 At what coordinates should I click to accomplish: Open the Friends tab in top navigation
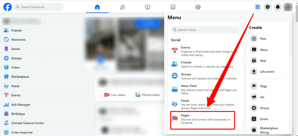[123, 7]
